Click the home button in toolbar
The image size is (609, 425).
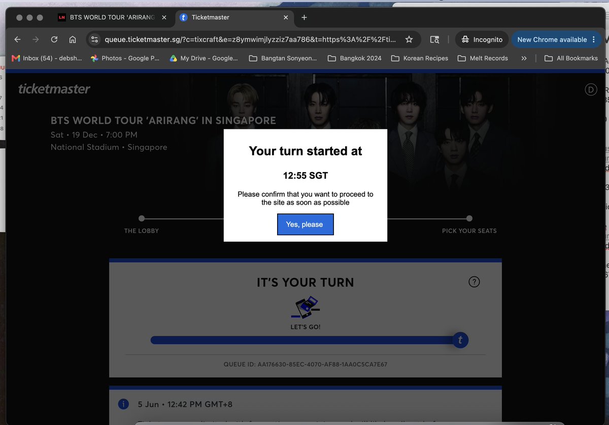click(x=73, y=40)
